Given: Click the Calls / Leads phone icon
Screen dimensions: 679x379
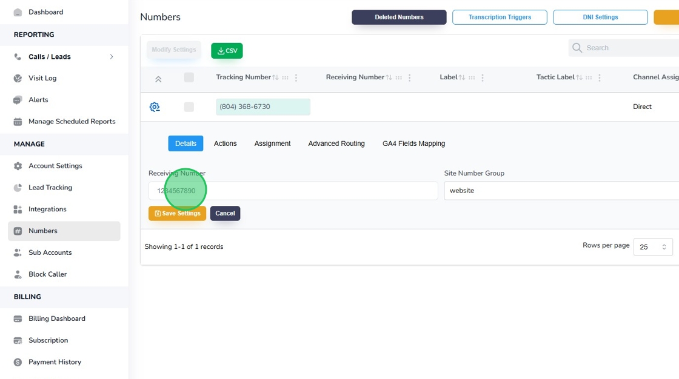Looking at the screenshot, I should (x=18, y=57).
